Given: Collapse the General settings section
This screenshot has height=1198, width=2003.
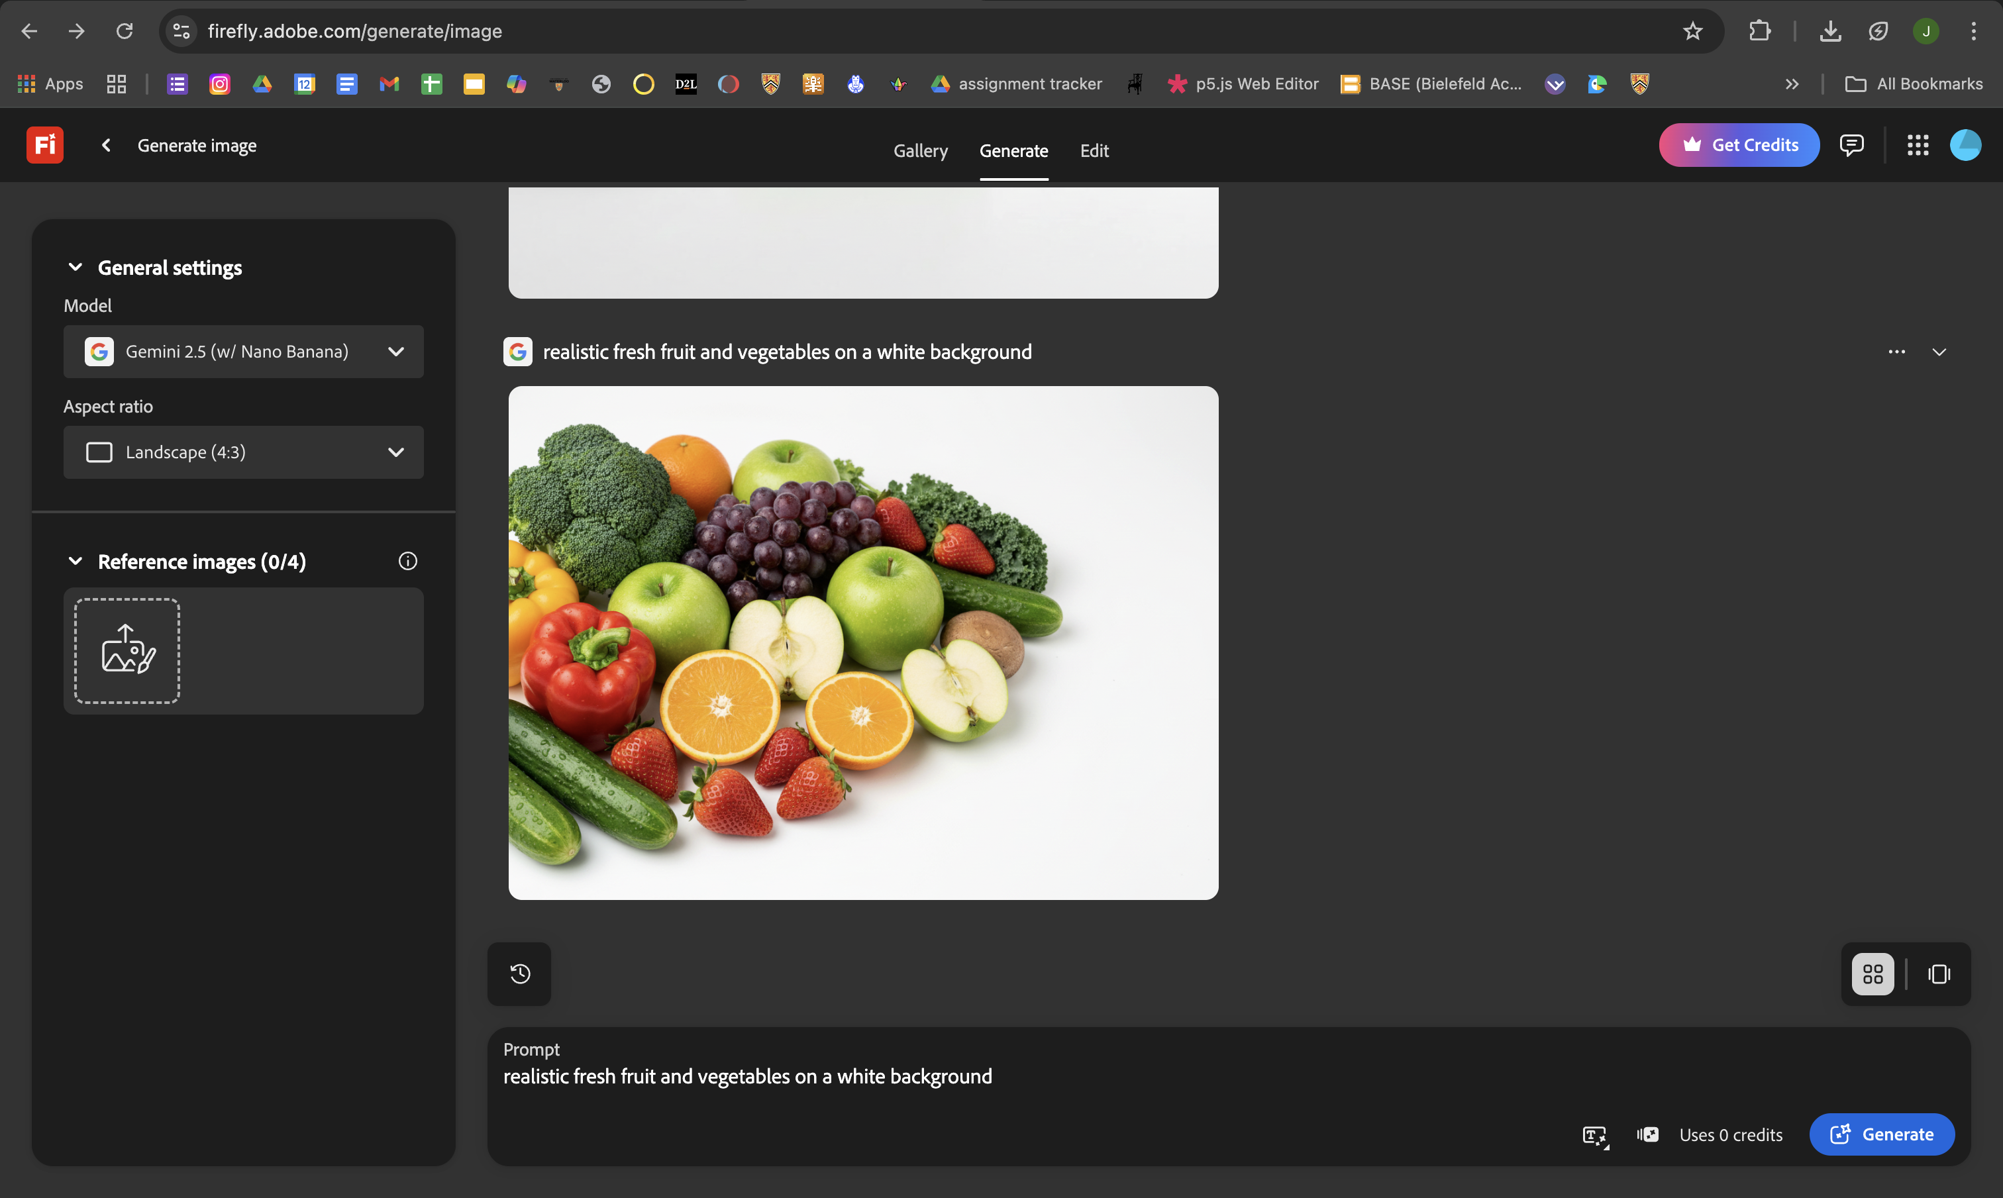Looking at the screenshot, I should click(x=75, y=267).
